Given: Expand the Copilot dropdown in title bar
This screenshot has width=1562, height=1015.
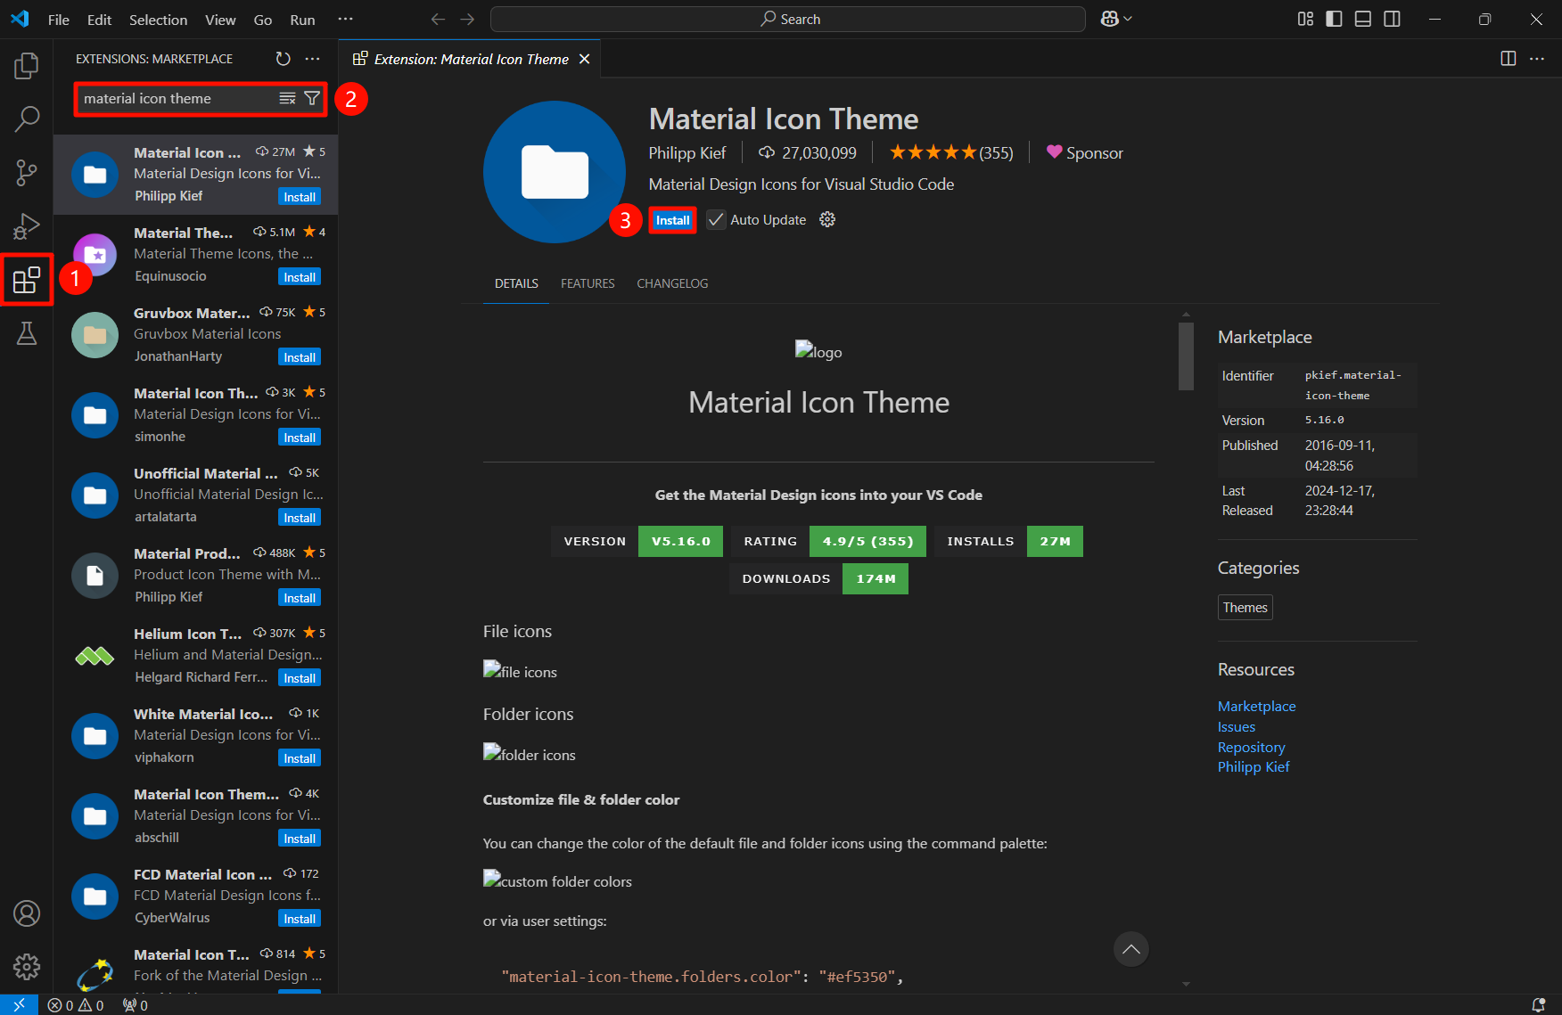Looking at the screenshot, I should [1115, 20].
